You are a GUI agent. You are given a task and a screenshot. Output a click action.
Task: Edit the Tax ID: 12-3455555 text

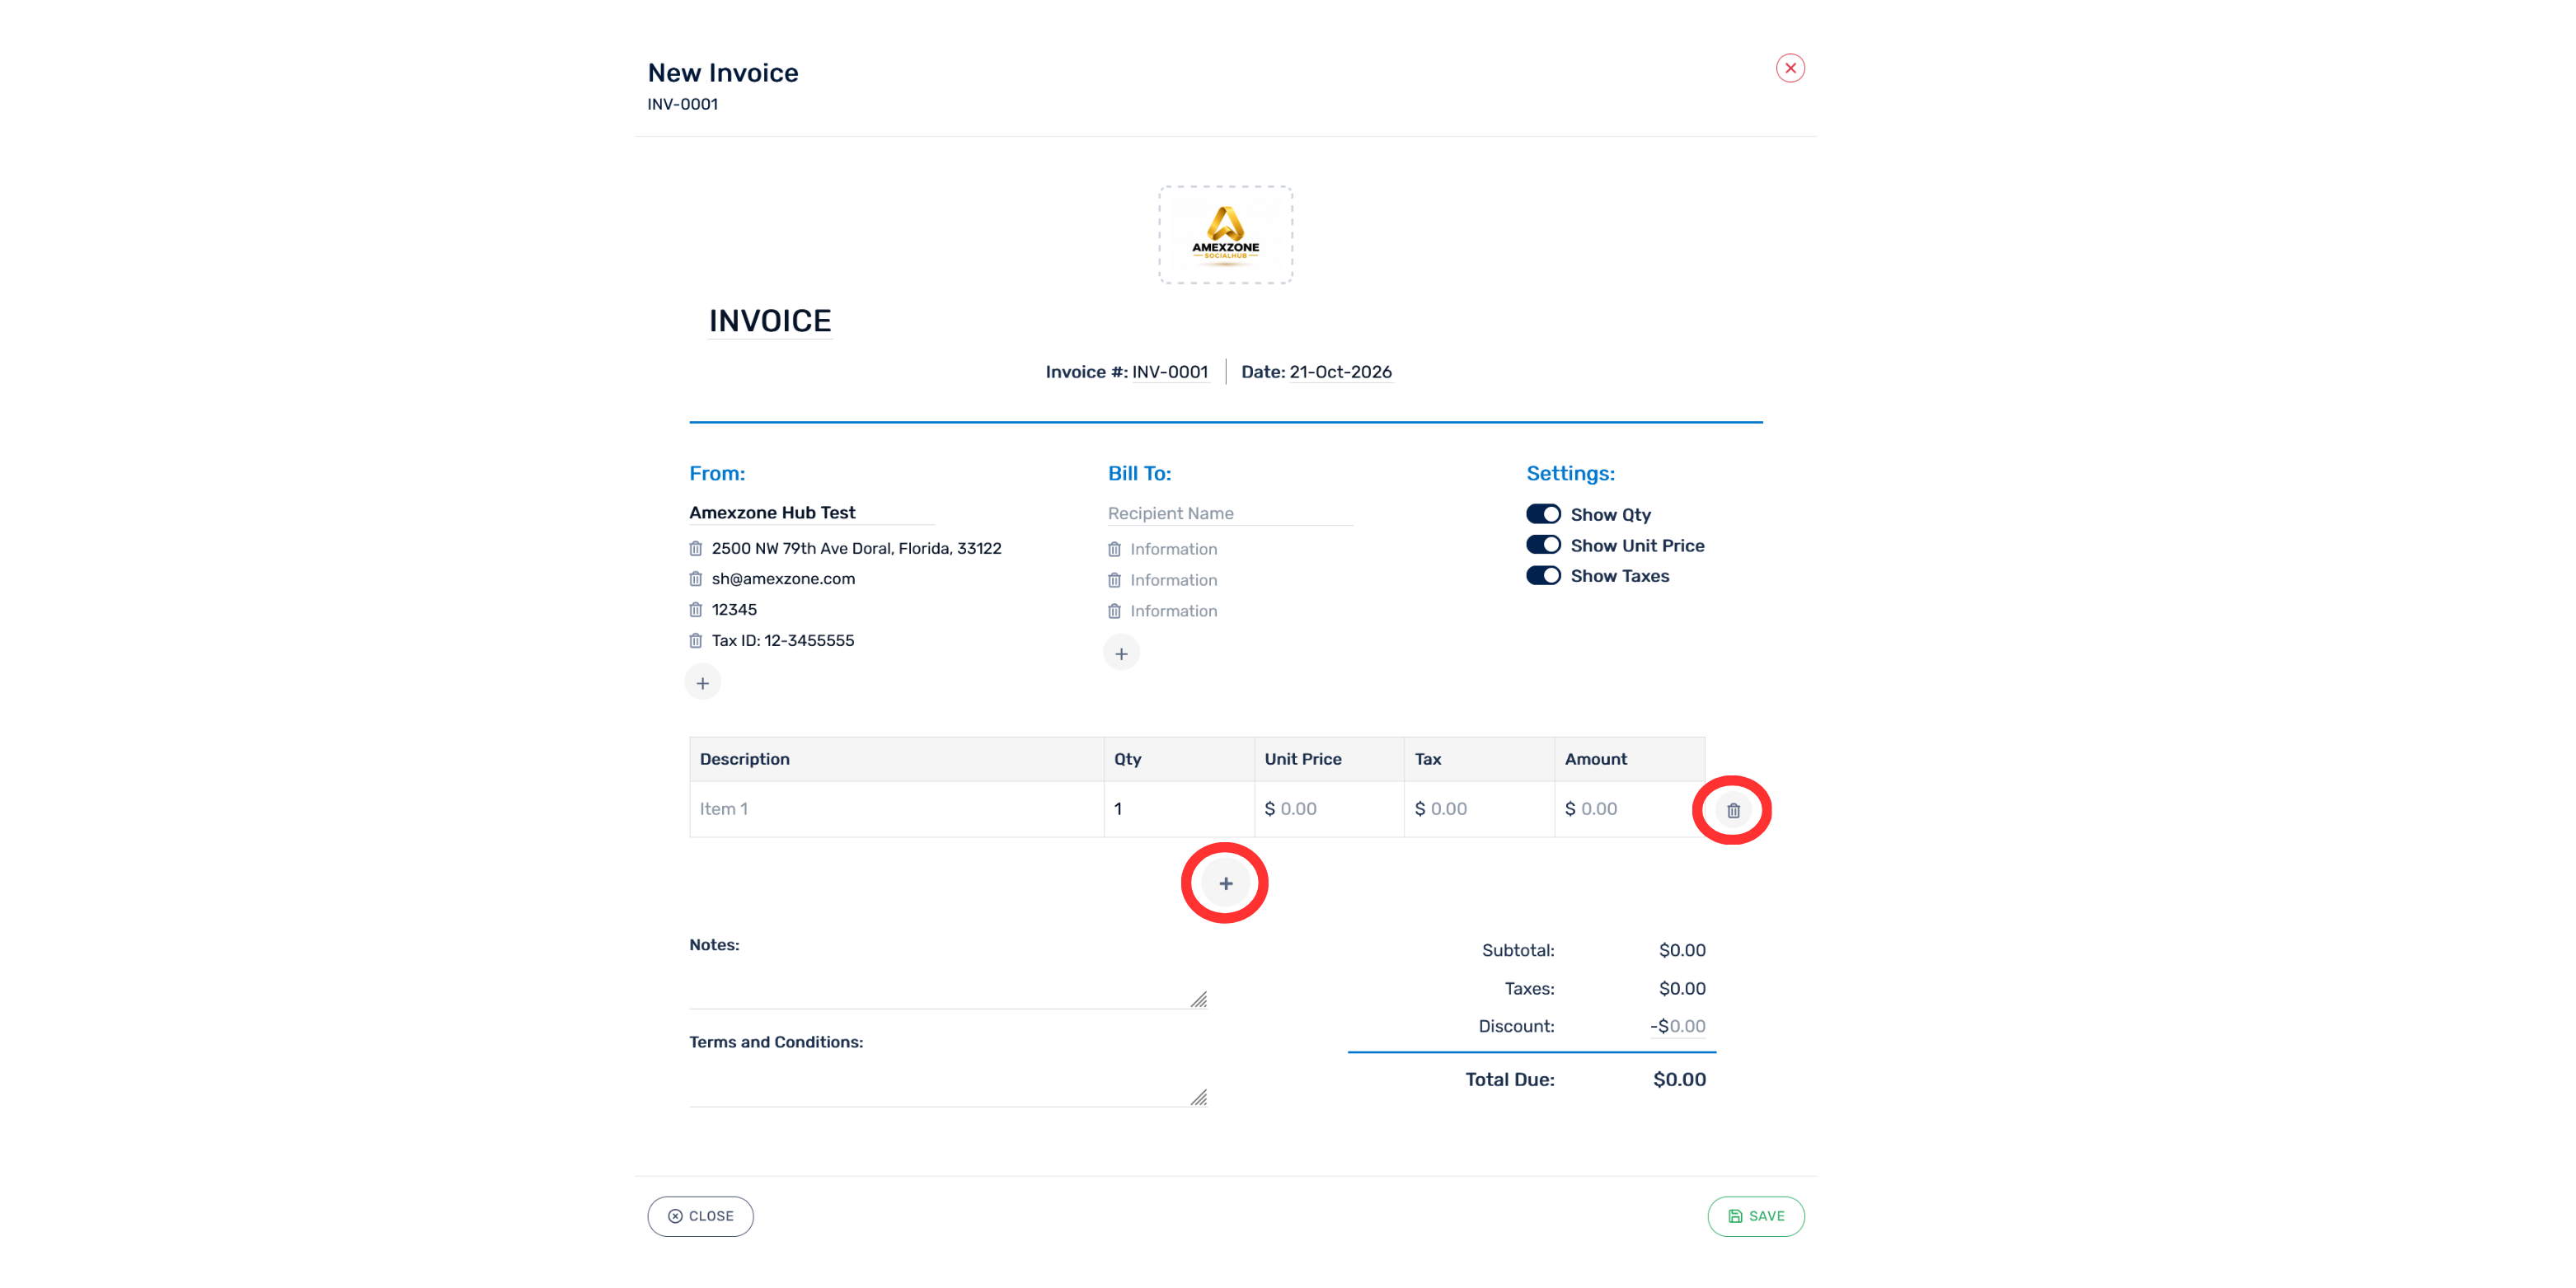click(783, 641)
